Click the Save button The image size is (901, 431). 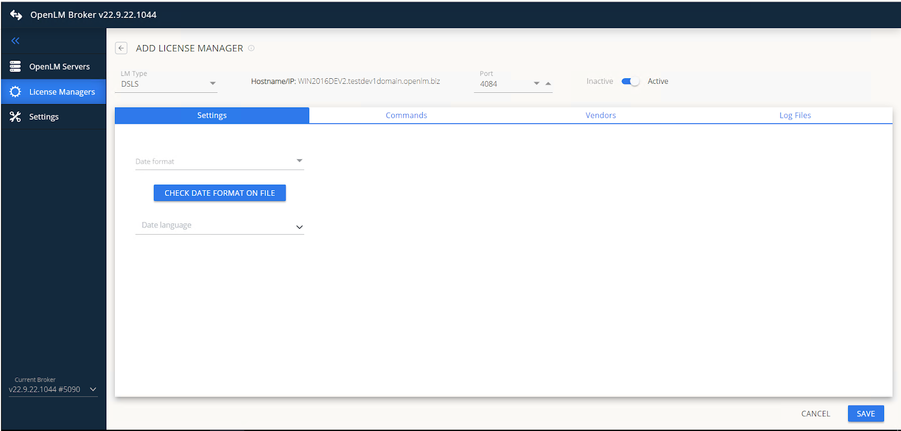(866, 414)
